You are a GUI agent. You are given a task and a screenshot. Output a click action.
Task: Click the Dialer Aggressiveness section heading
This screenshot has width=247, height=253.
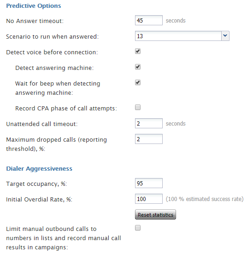click(39, 169)
